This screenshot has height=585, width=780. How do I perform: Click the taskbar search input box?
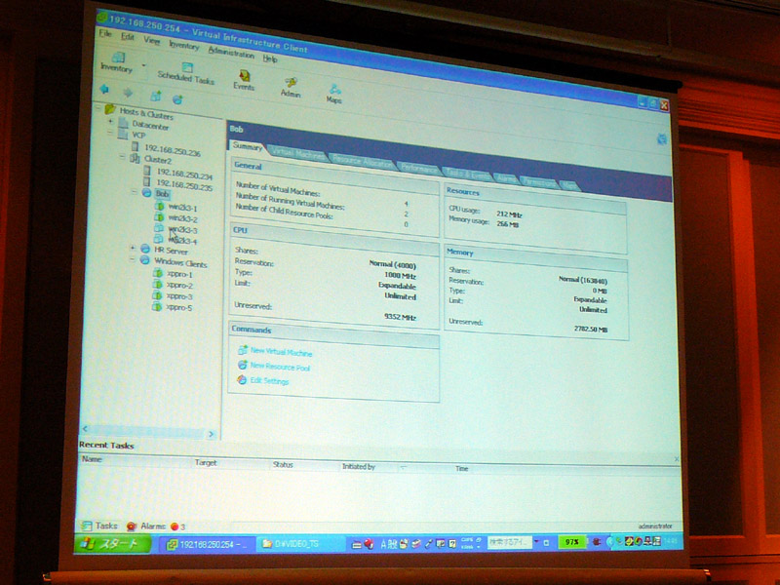509,542
